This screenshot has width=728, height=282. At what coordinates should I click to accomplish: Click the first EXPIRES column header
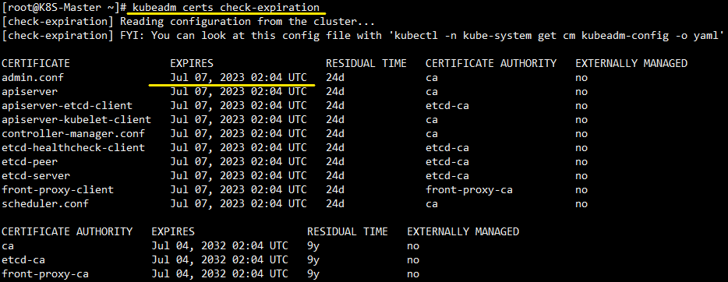coord(192,63)
